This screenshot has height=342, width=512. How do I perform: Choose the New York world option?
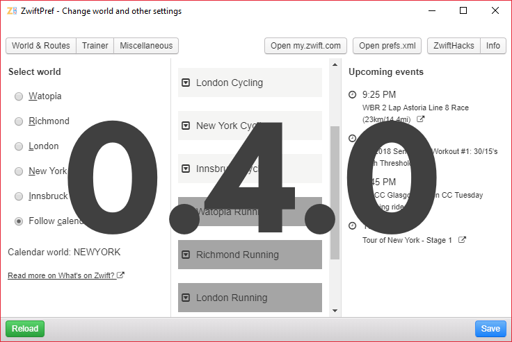(19, 171)
